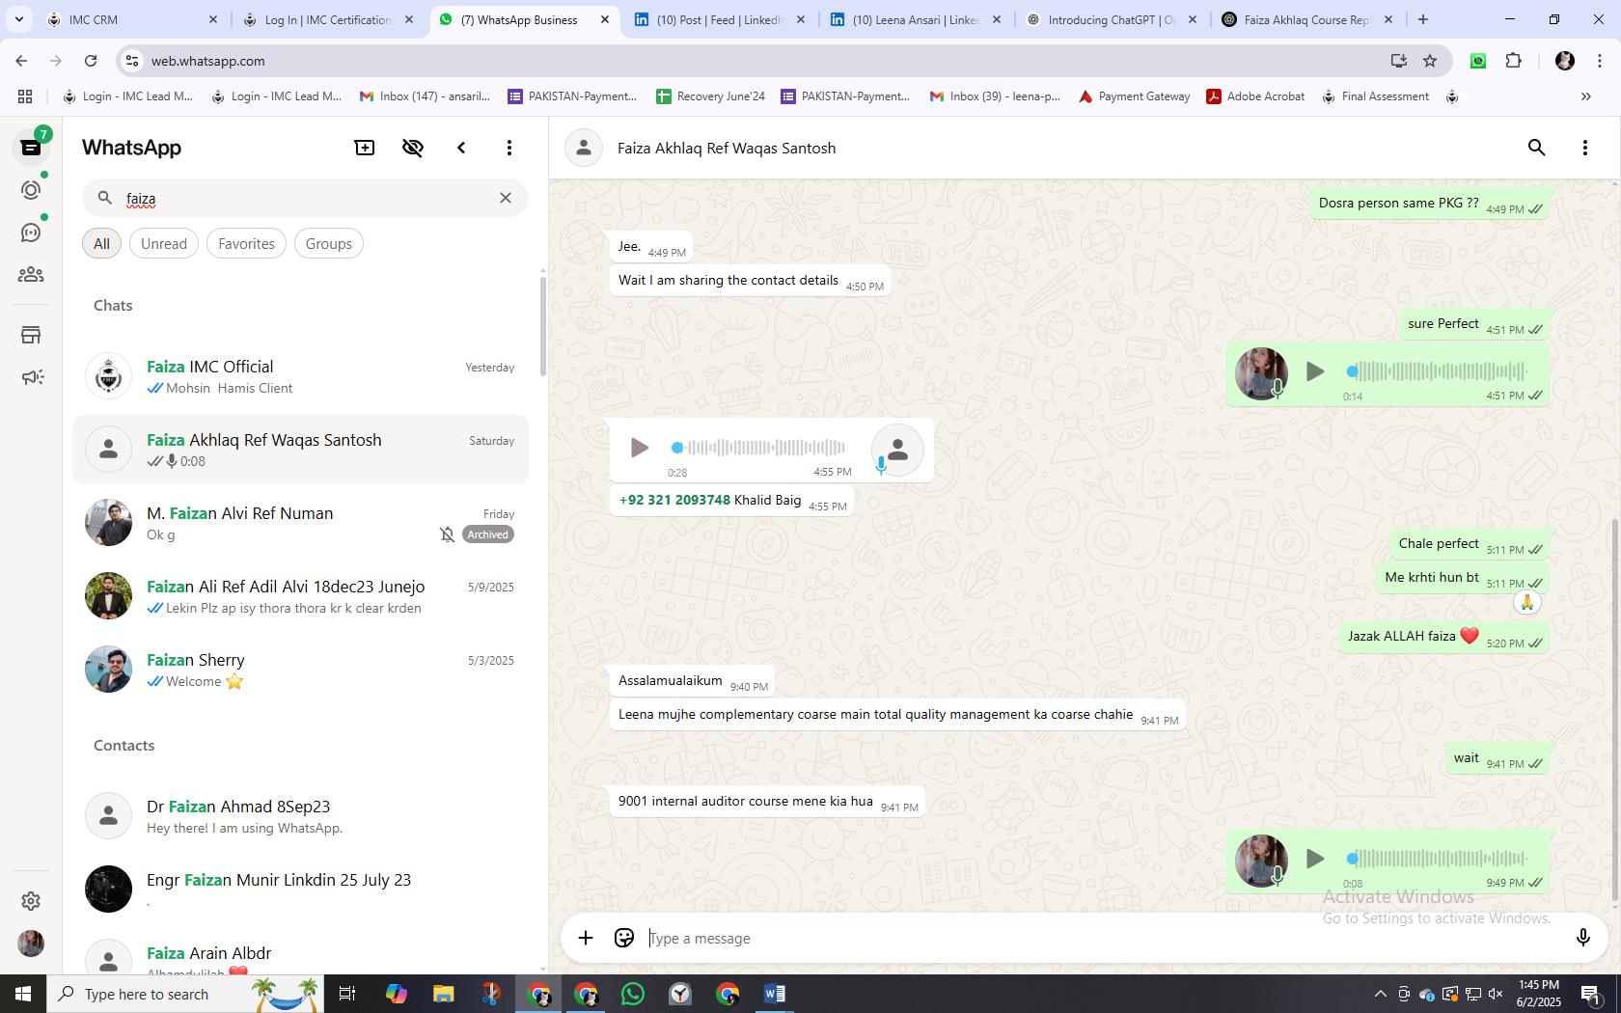
Task: Record a voice message with microphone
Action: pyautogui.click(x=1582, y=938)
